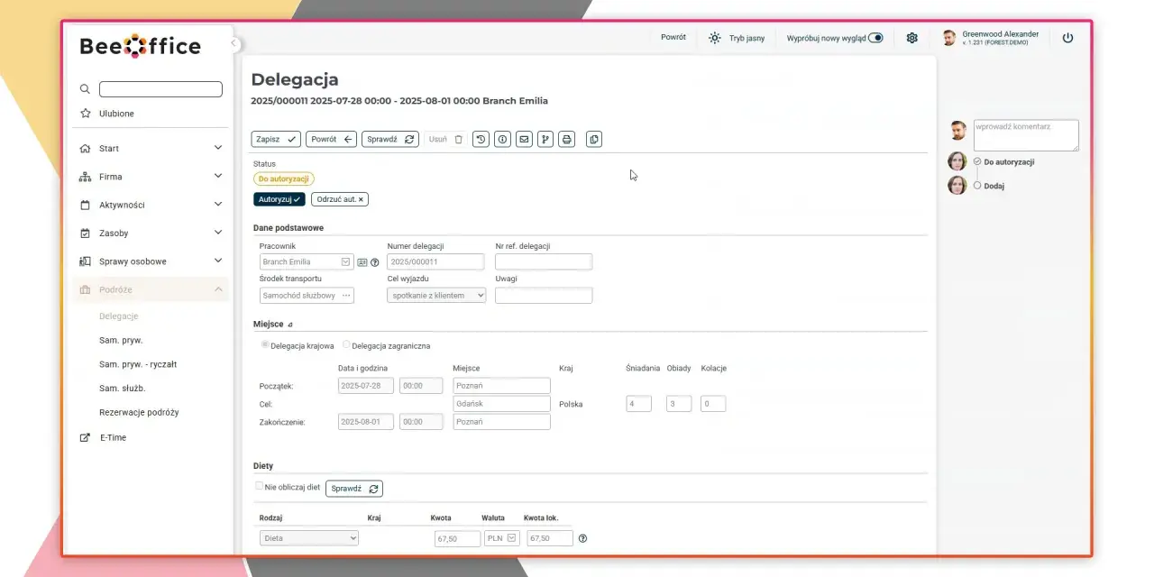Click the power logout icon
The width and height of the screenshot is (1154, 577).
1068,38
